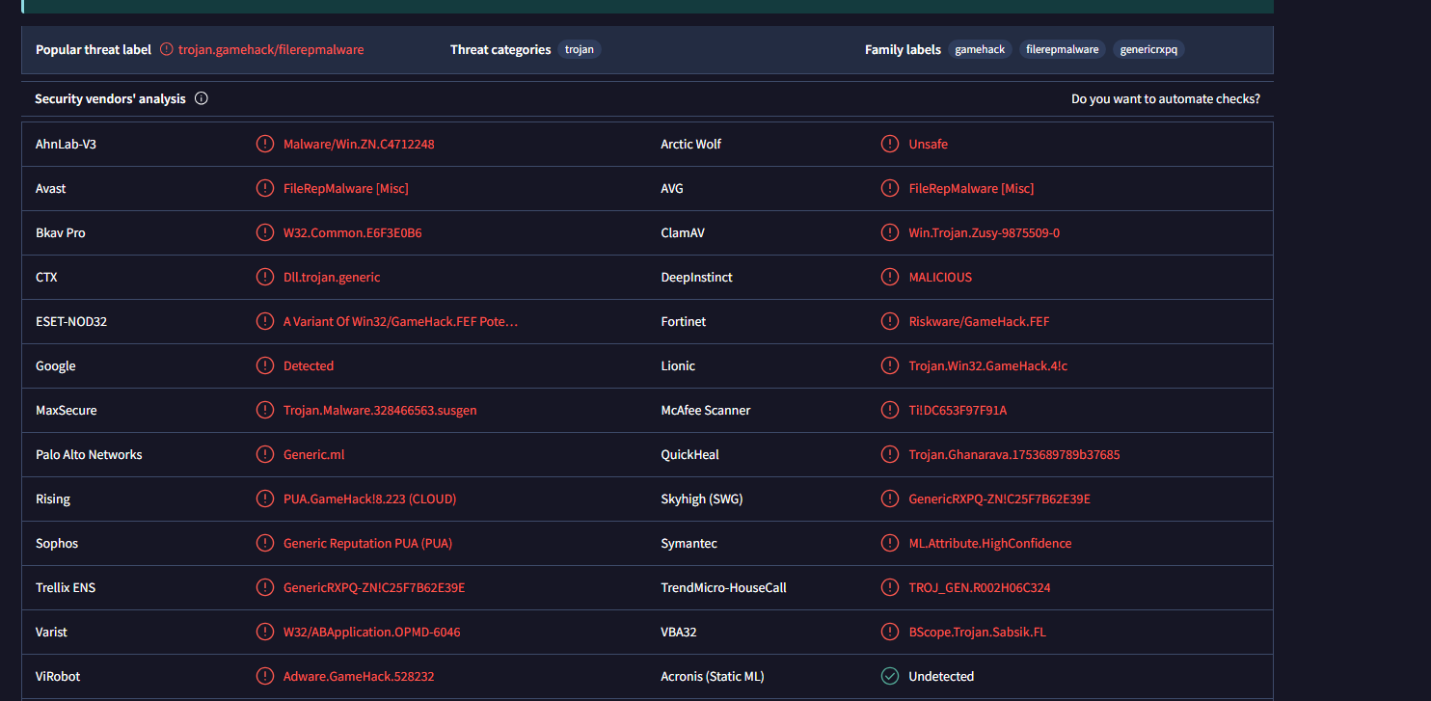
Task: Click the alert icon next to trojan.gamehack/filerepmalware
Action: pos(167,49)
